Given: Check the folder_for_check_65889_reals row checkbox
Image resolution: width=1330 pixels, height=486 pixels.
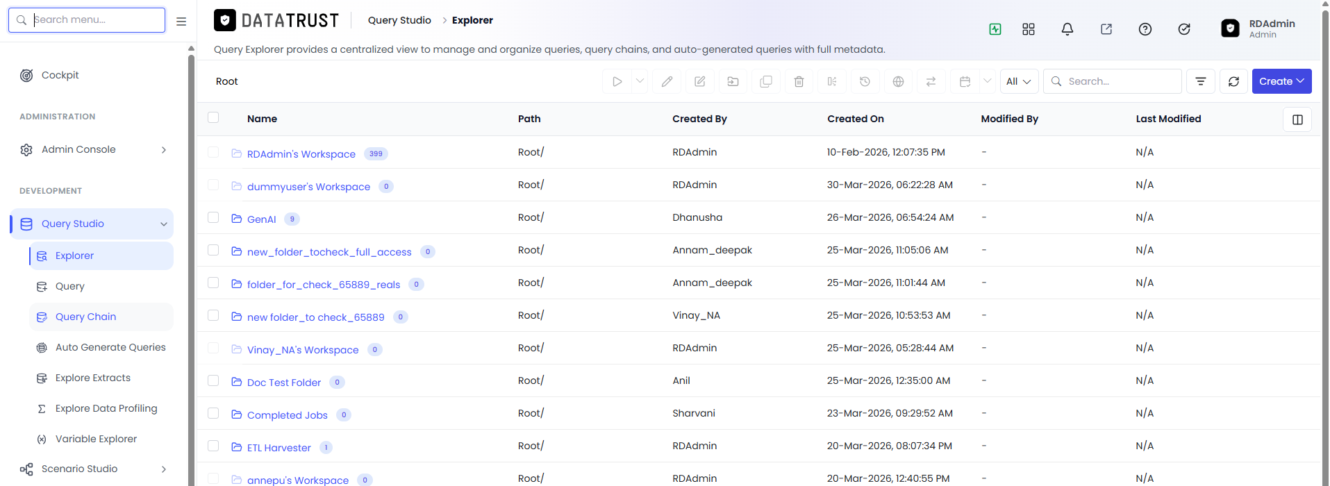Looking at the screenshot, I should pyautogui.click(x=213, y=283).
